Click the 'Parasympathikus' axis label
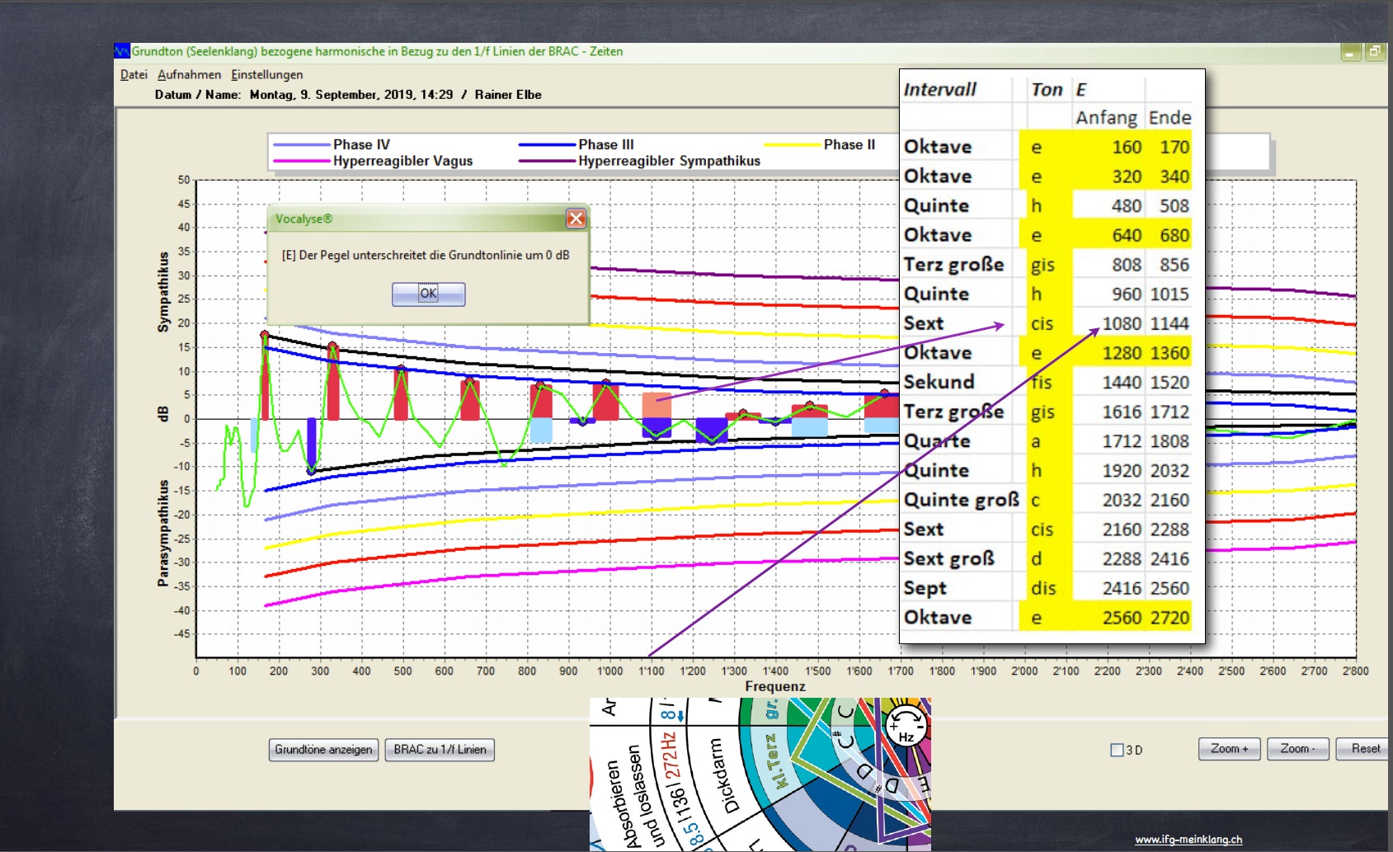Viewport: 1393px width, 852px height. [x=163, y=534]
